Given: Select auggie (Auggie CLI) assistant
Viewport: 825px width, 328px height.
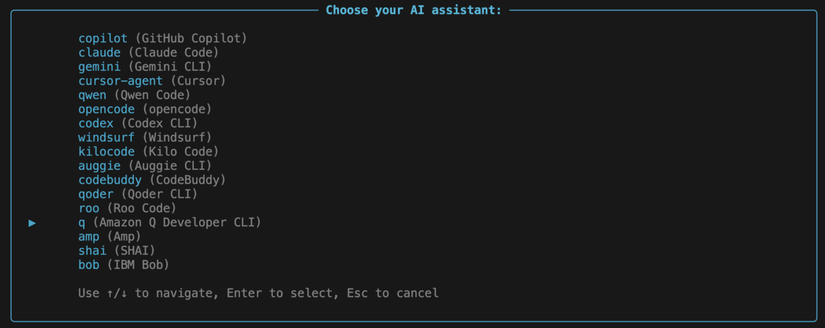Looking at the screenshot, I should tap(145, 166).
